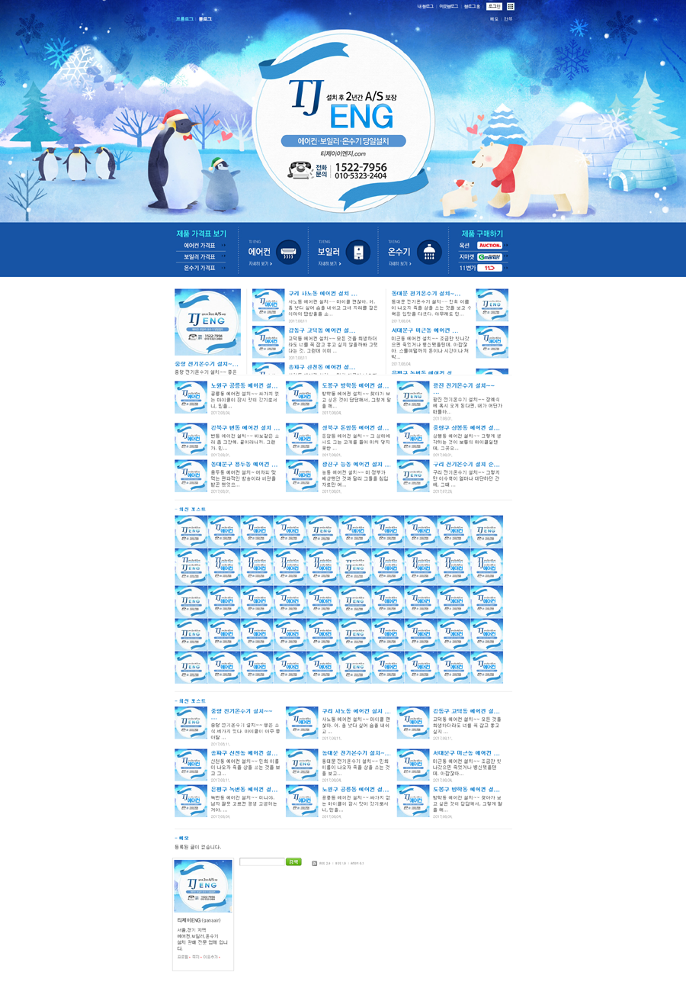
Task: Open the Gmarket shop logo
Action: pos(490,257)
